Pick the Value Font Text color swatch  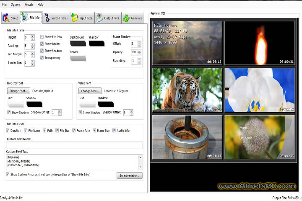point(87,104)
